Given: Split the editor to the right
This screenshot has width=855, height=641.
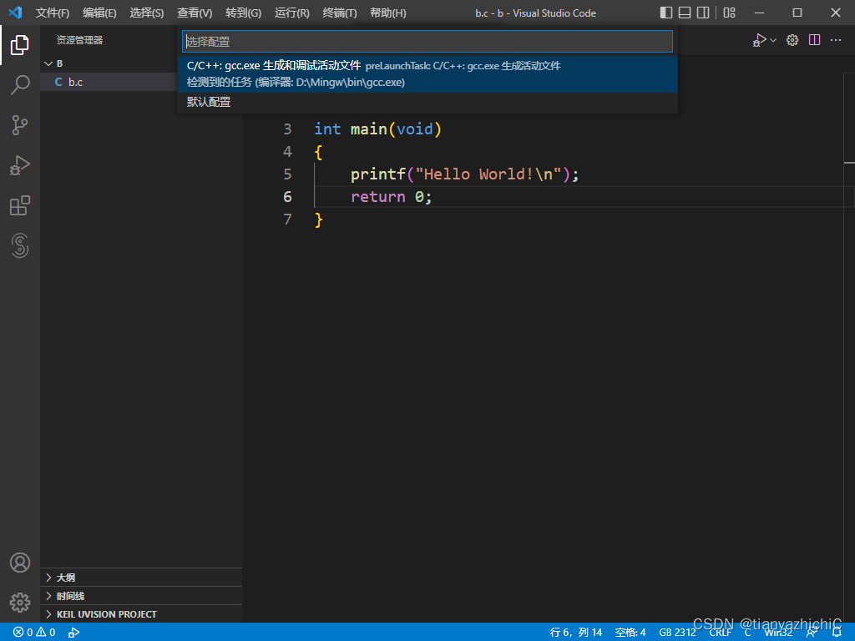Looking at the screenshot, I should (814, 40).
